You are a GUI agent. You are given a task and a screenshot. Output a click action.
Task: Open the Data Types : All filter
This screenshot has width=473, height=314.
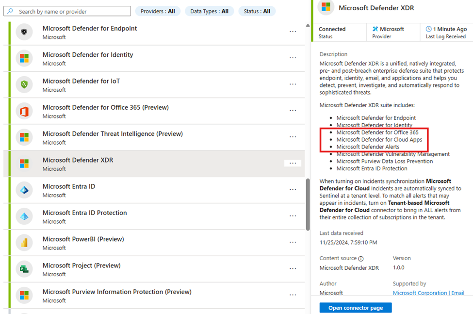coord(210,11)
